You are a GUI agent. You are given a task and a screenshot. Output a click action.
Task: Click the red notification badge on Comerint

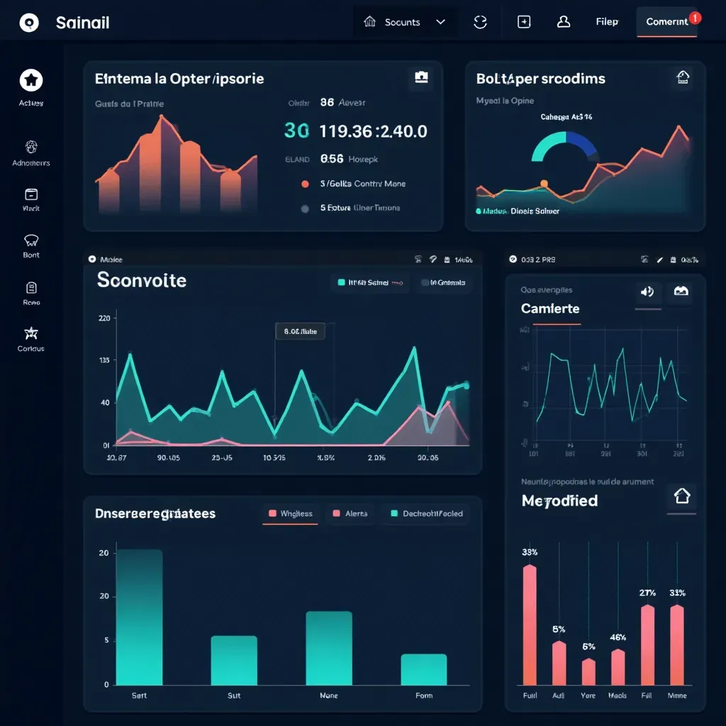[695, 18]
